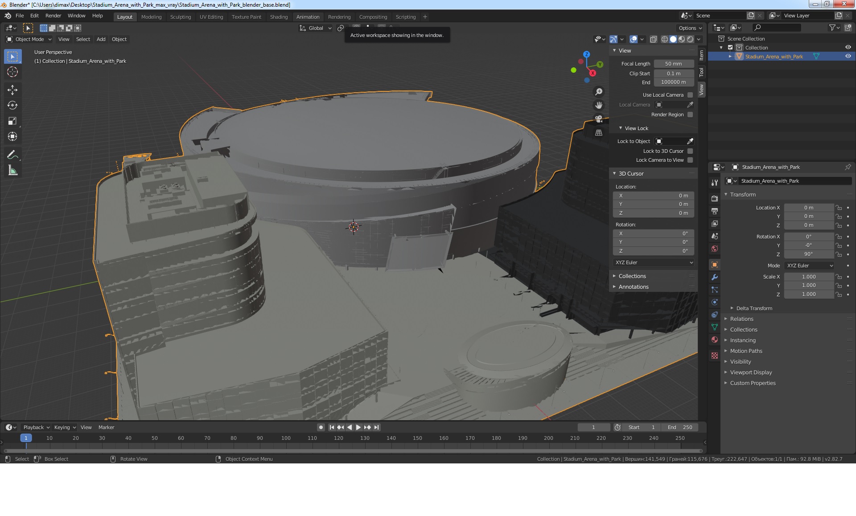Click the Options button in viewport header
Screen dimensions: 856x516
690,28
